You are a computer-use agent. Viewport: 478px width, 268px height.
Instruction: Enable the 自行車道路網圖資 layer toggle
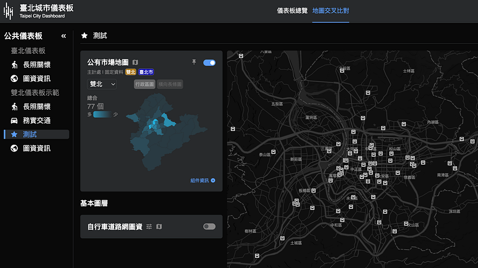click(x=210, y=227)
